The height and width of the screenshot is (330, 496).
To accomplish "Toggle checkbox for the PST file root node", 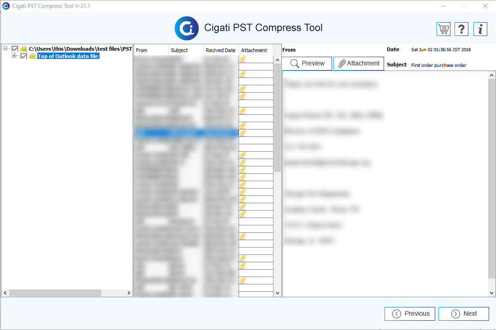I will click(15, 49).
